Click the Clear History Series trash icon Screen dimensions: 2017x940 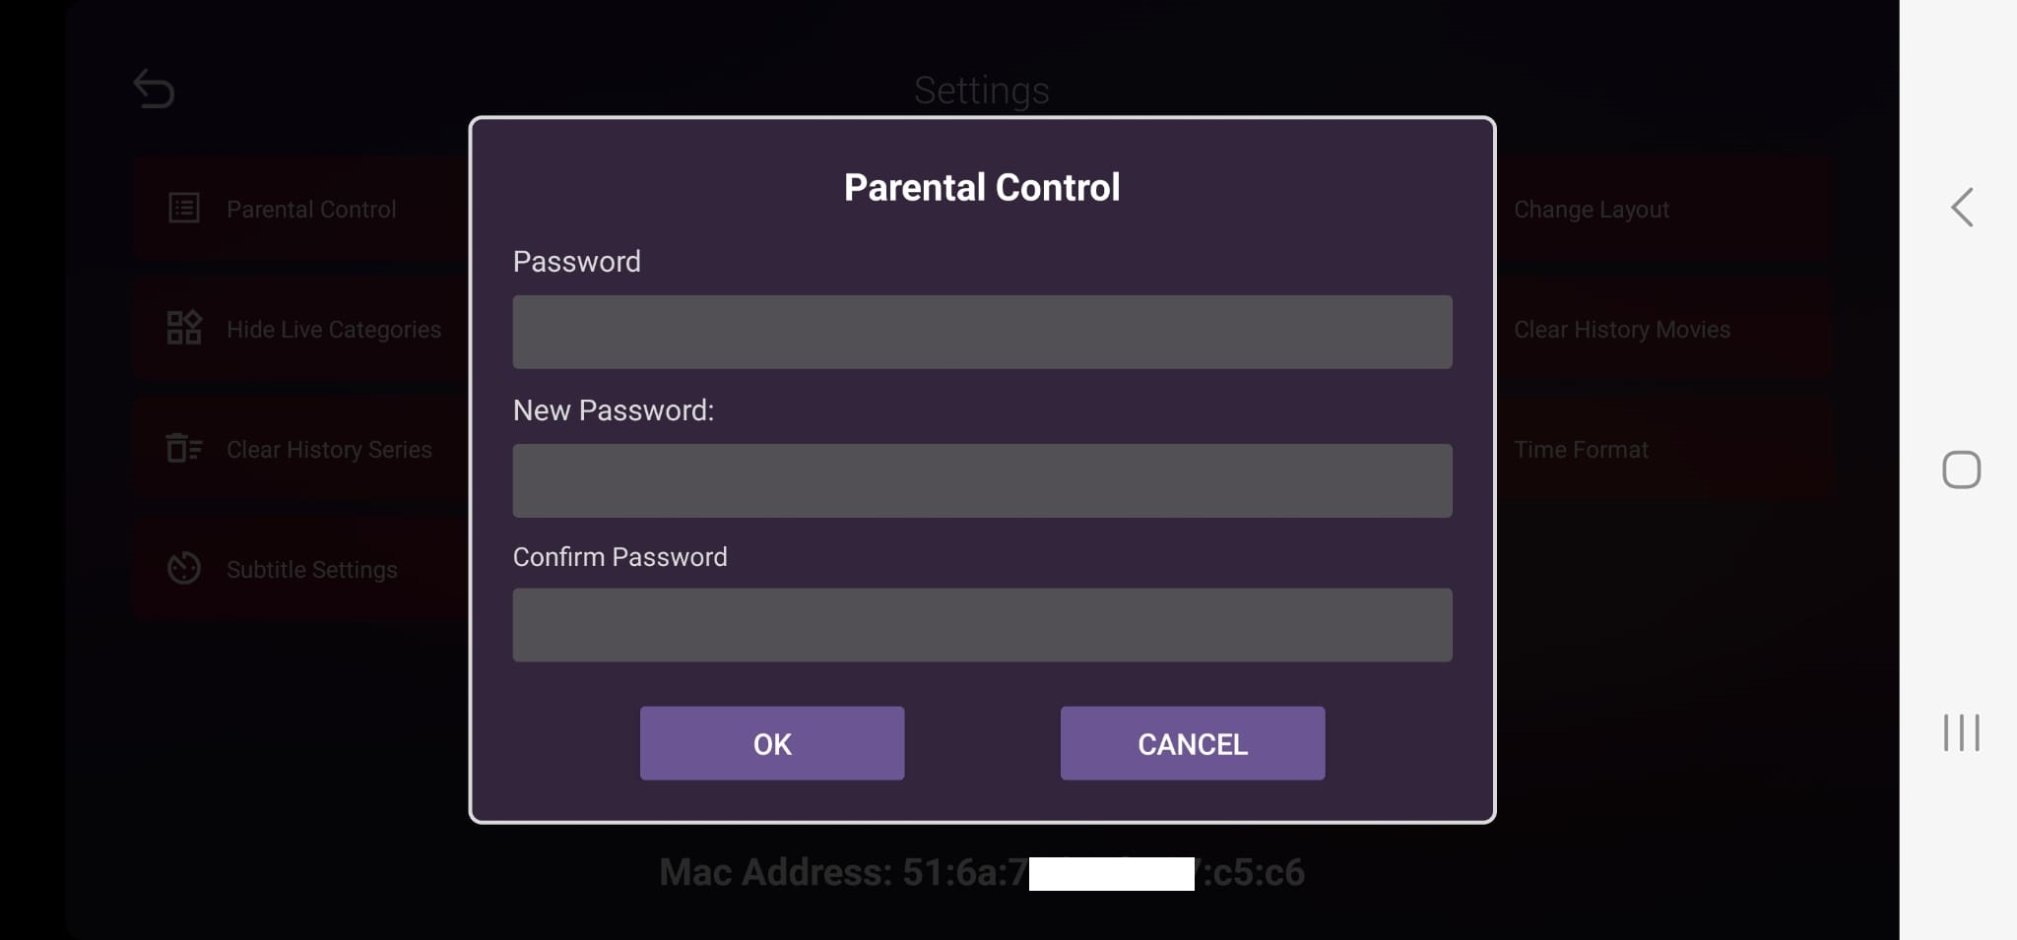184,449
